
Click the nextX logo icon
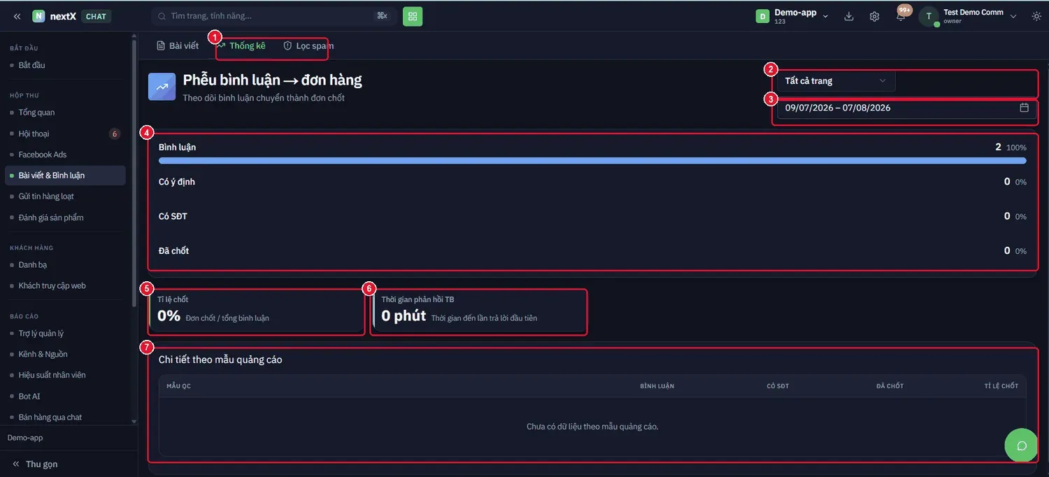[x=38, y=16]
